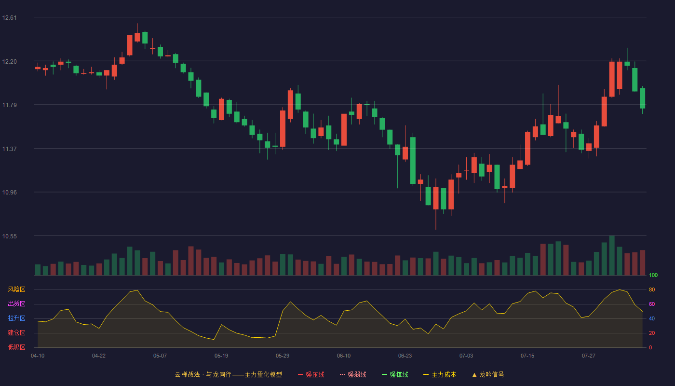
Task: Click the 拉升区 zone label
Action: point(16,318)
